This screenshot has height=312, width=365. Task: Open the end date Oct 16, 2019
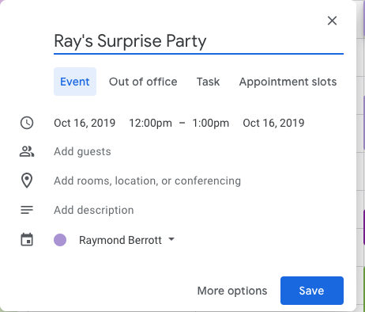[273, 123]
